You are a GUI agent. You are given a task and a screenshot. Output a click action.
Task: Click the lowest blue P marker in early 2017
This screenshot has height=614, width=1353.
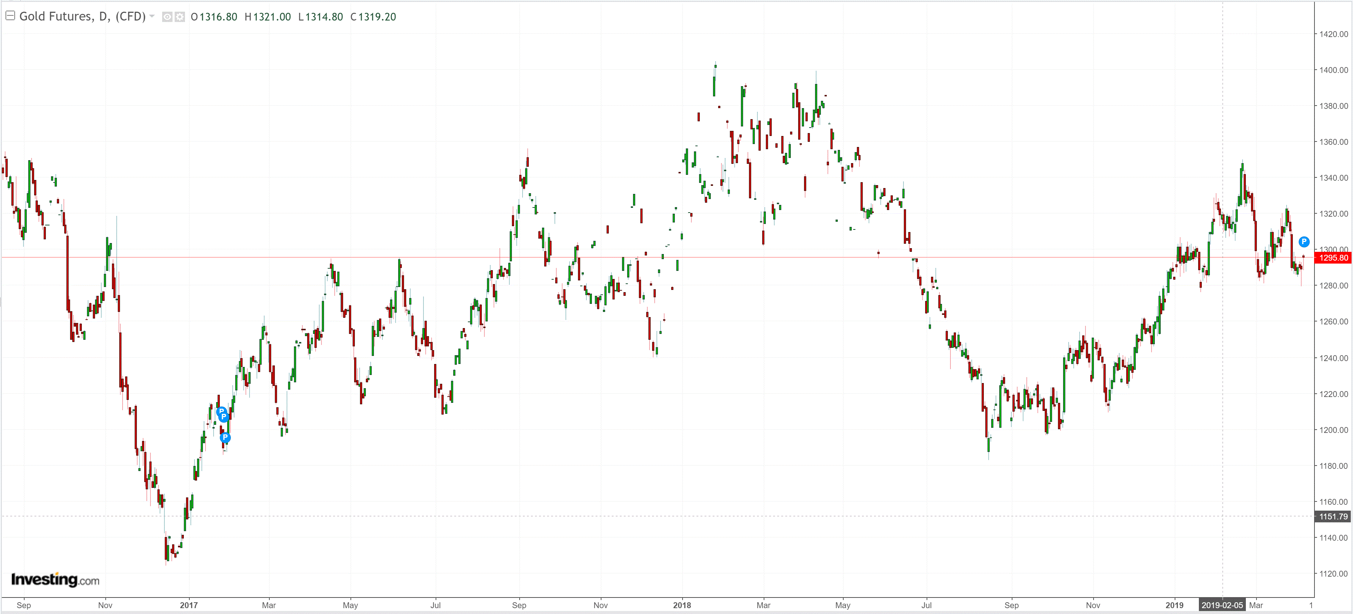click(225, 437)
